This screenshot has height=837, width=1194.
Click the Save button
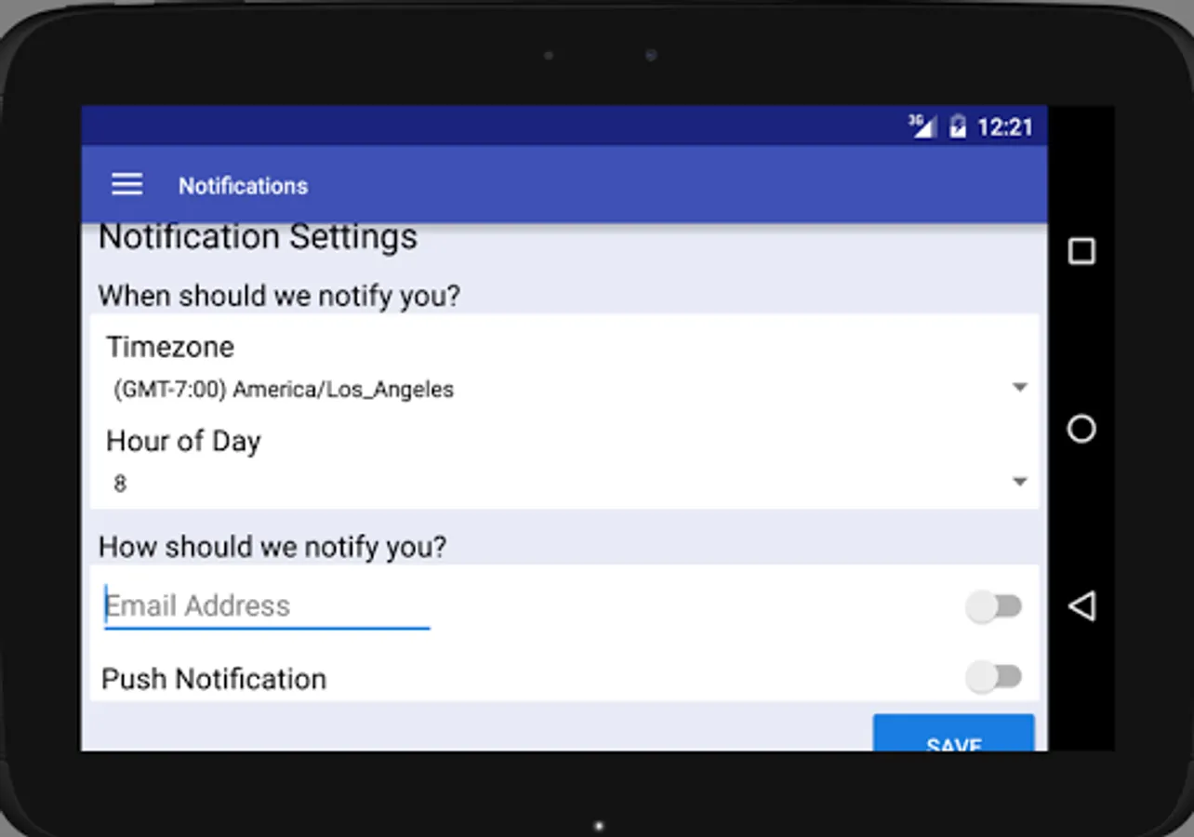953,733
